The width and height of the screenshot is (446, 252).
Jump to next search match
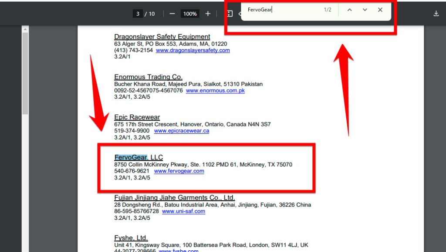[365, 10]
